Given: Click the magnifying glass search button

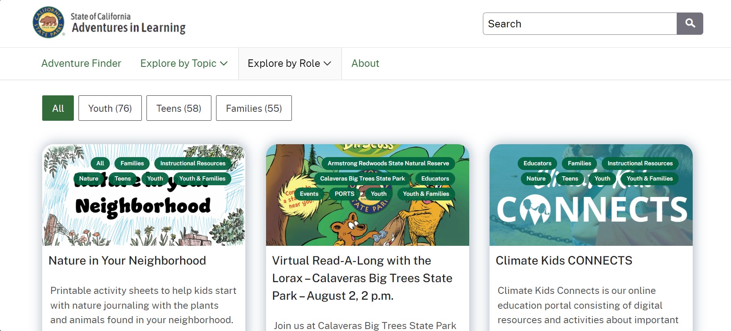Looking at the screenshot, I should pyautogui.click(x=690, y=23).
